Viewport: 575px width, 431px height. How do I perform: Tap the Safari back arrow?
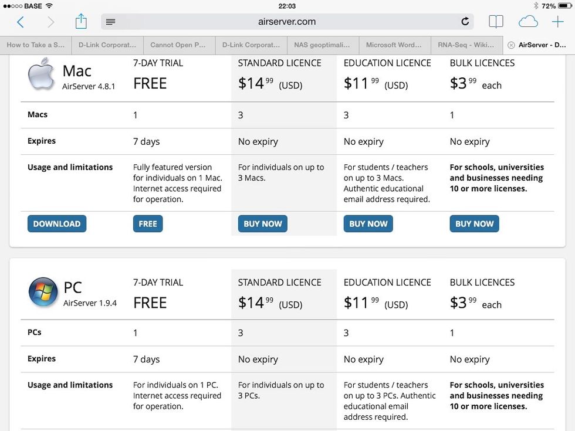pyautogui.click(x=21, y=22)
